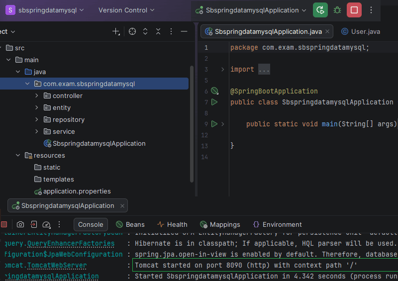Open the run configuration dropdown
Image resolution: width=398 pixels, height=281 pixels.
point(251,10)
